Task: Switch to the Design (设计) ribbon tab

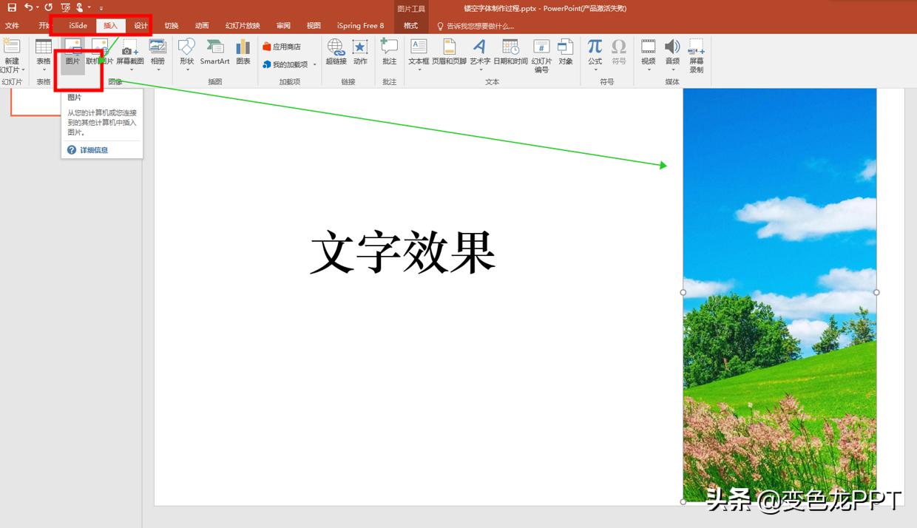Action: click(x=141, y=24)
